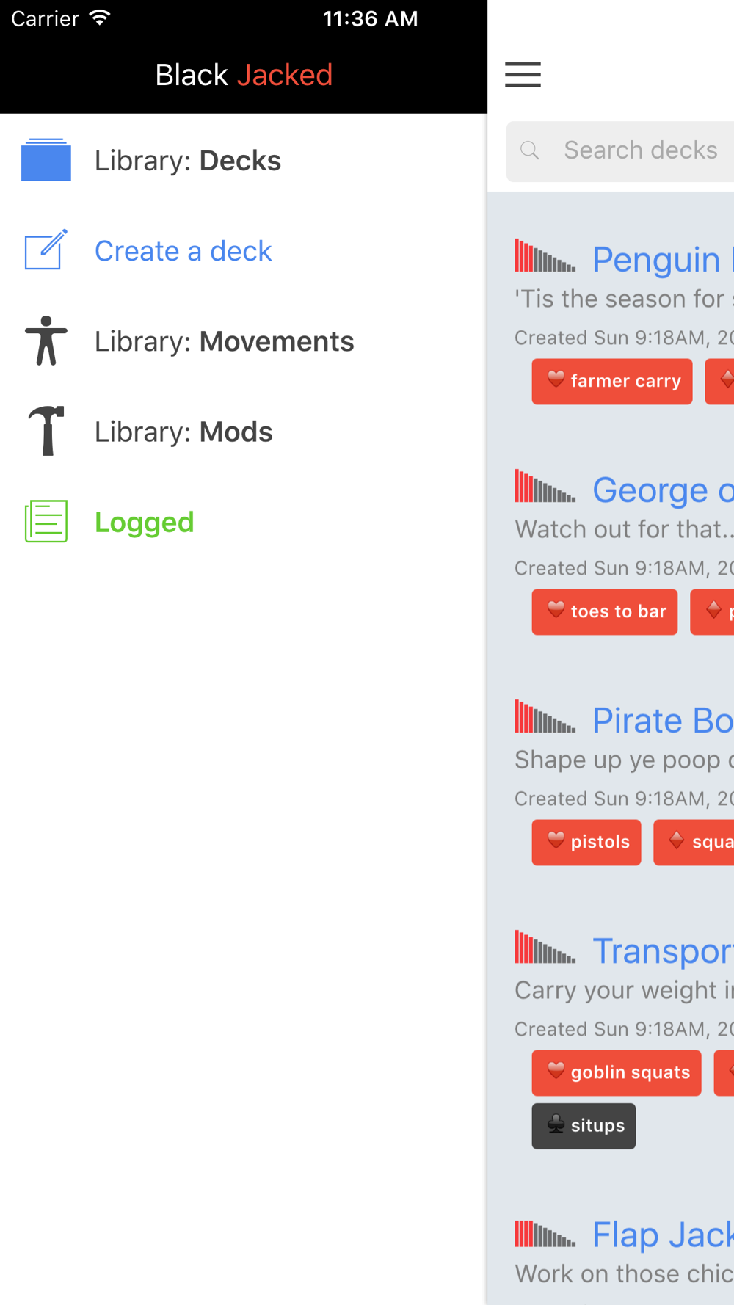Image resolution: width=734 pixels, height=1305 pixels.
Task: Open the blue Decks folder icon
Action: 46,159
